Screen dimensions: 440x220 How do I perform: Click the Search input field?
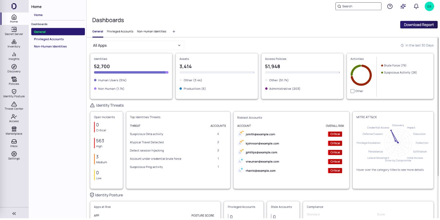[358, 6]
